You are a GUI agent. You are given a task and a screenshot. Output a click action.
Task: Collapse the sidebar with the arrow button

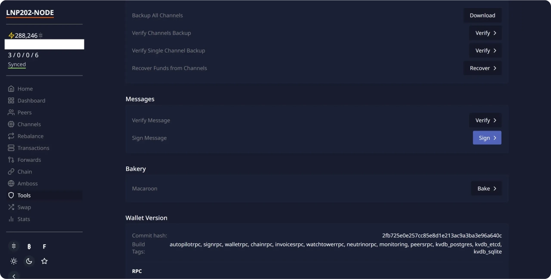pyautogui.click(x=14, y=276)
